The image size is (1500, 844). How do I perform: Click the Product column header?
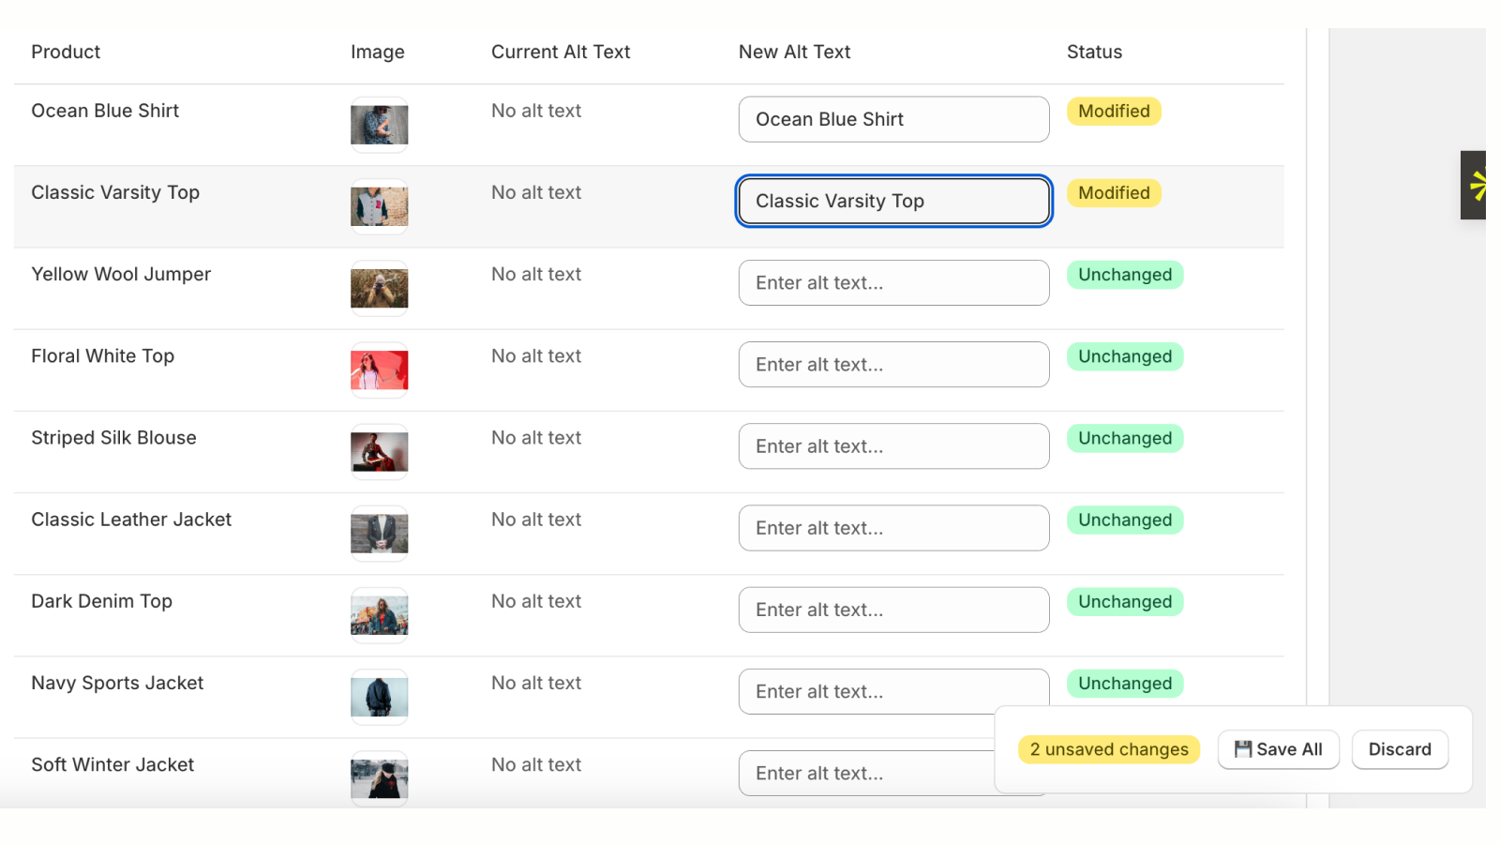(66, 53)
